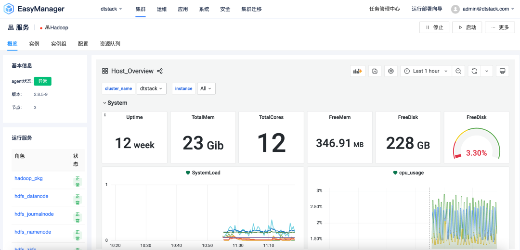Open the instance All dropdown

tap(206, 88)
